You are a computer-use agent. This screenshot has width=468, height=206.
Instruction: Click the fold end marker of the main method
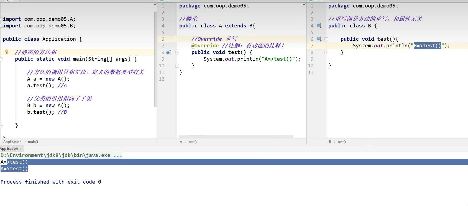(x=1, y=125)
